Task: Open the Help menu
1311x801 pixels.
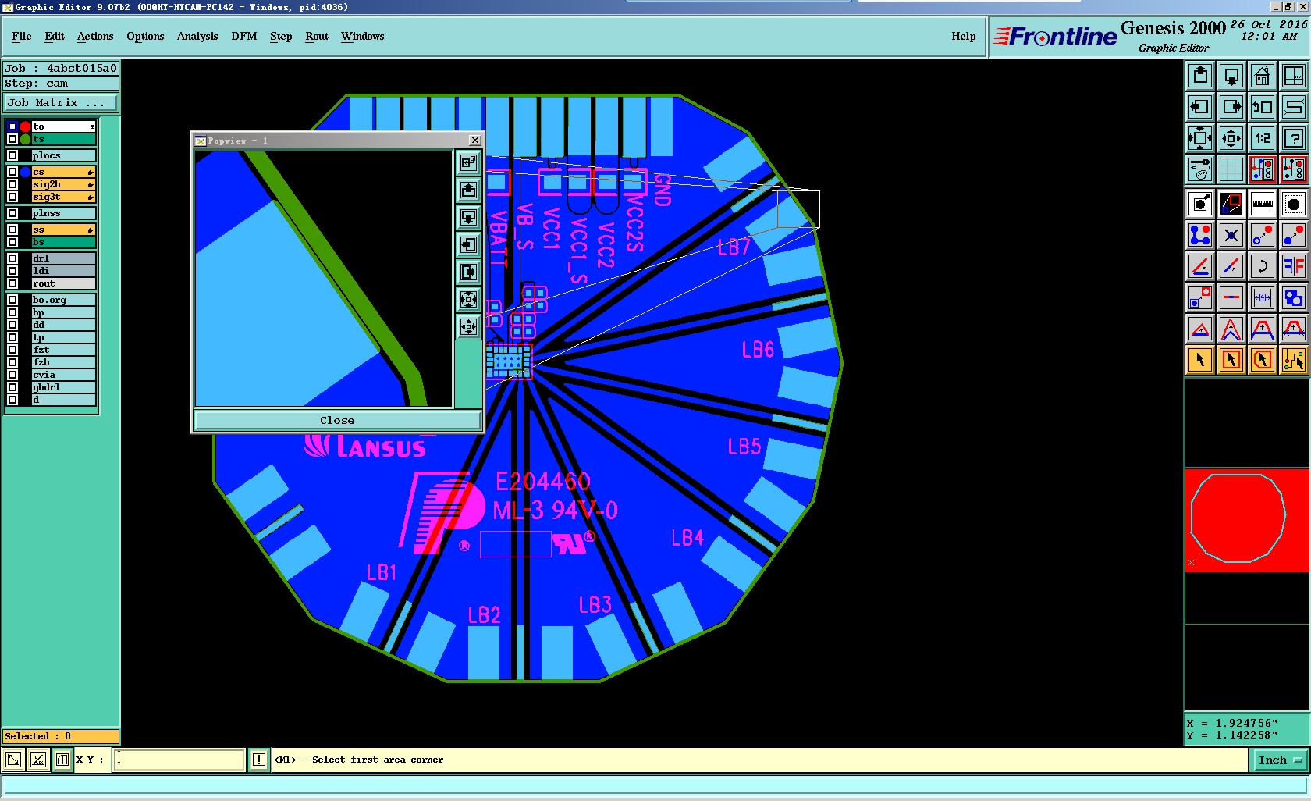Action: (964, 36)
